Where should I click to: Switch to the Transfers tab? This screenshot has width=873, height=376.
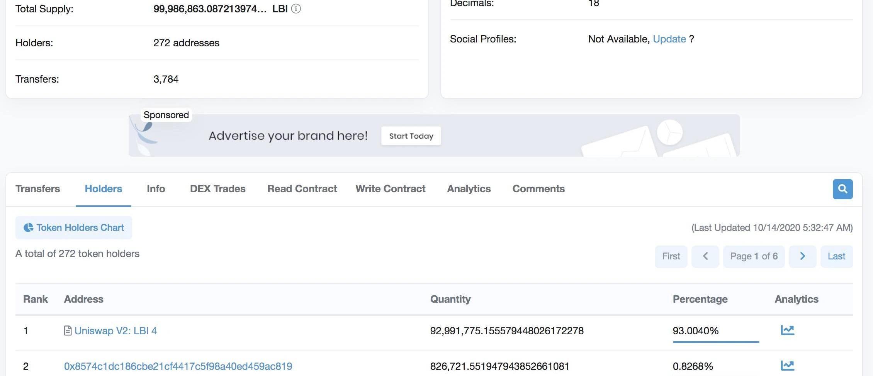[x=37, y=189]
